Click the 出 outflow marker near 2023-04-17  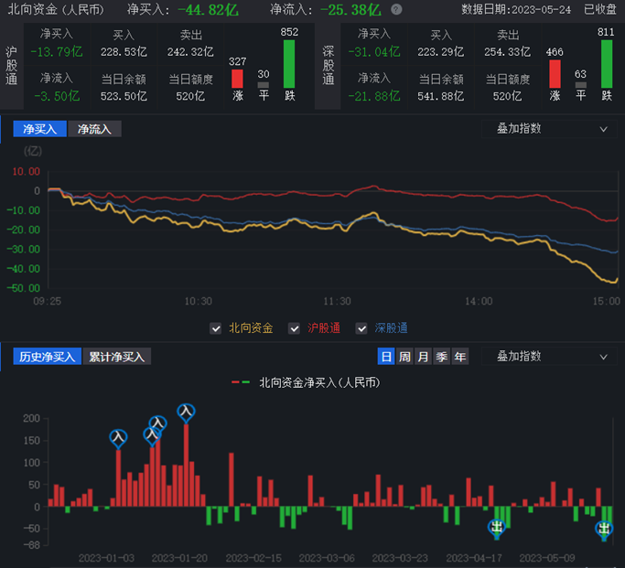coord(497,527)
